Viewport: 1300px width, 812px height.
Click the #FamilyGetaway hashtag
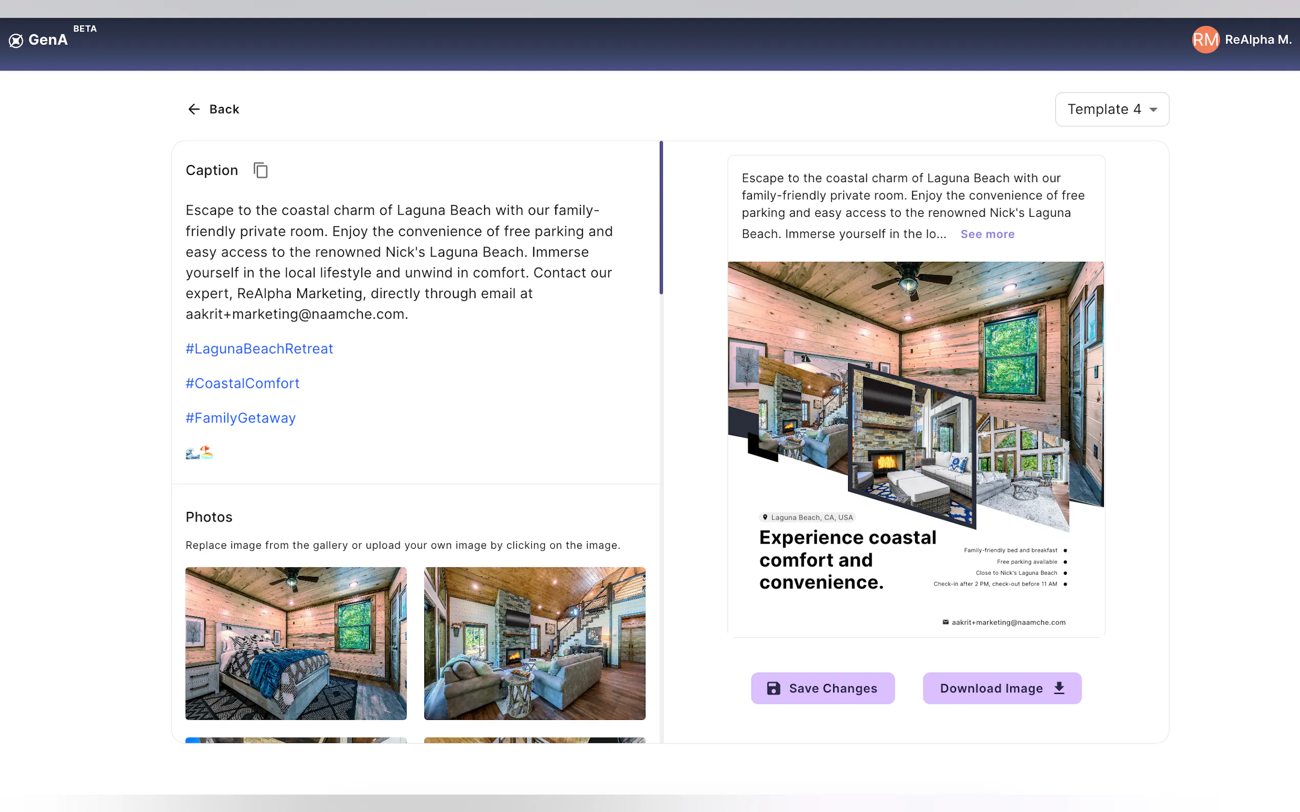(240, 418)
